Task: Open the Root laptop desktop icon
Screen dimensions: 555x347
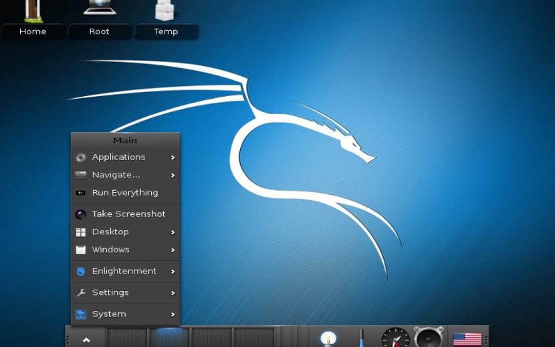Action: point(100,8)
